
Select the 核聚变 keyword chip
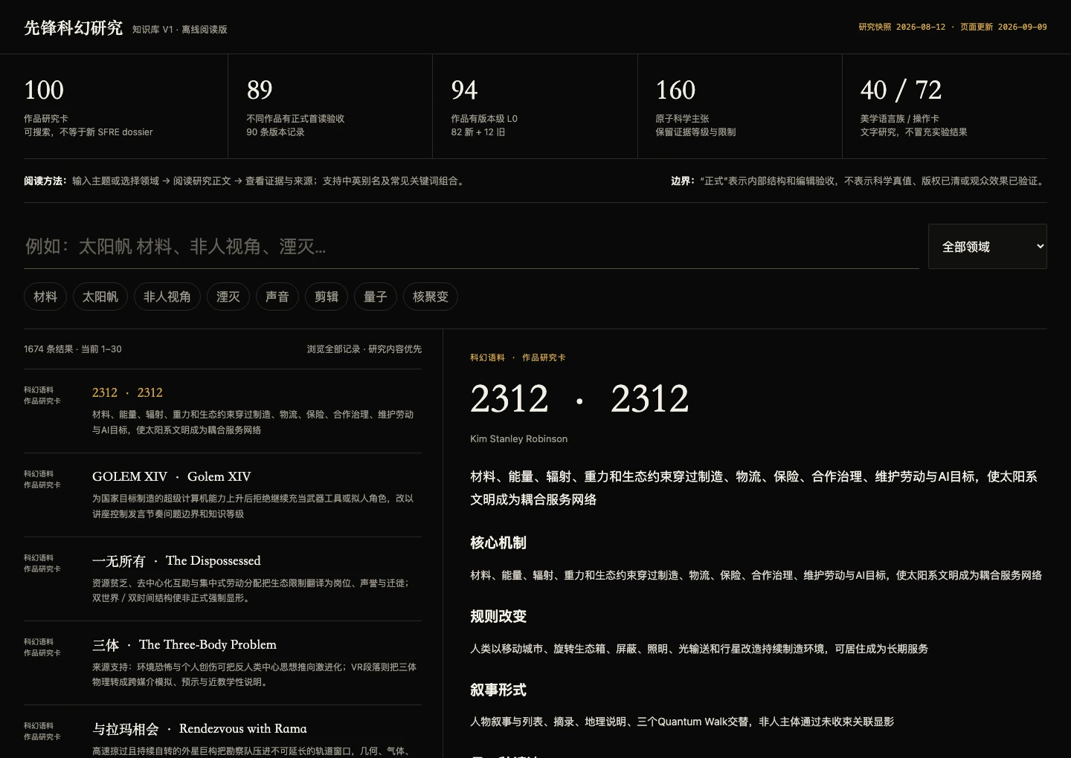pyautogui.click(x=431, y=297)
